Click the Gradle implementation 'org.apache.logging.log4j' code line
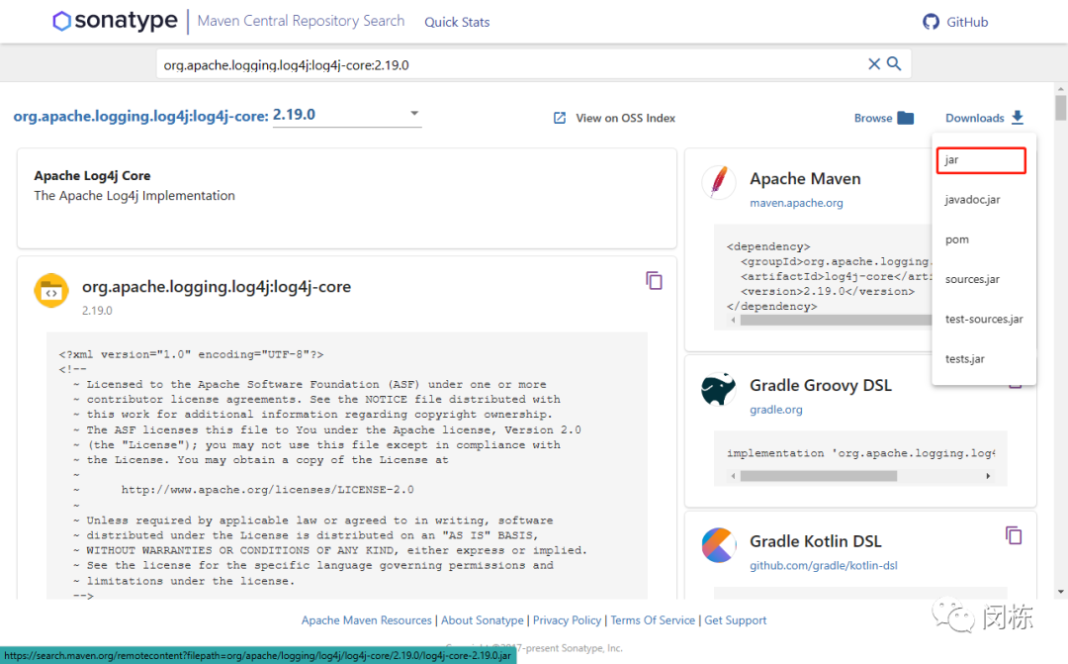1068x664 pixels. [x=861, y=452]
